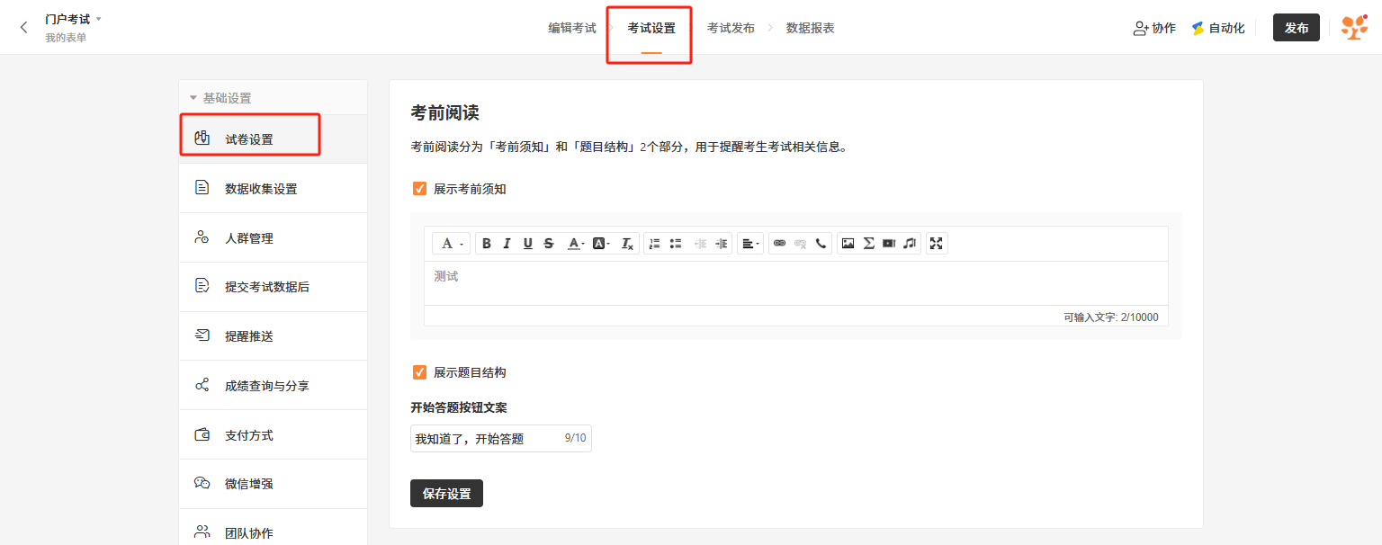Click the insert audio icon

pyautogui.click(x=910, y=244)
